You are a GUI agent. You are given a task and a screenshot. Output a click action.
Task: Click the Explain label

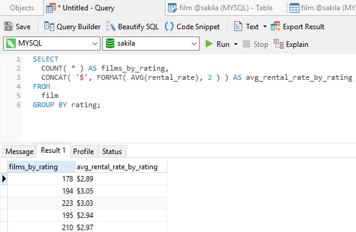pos(297,44)
